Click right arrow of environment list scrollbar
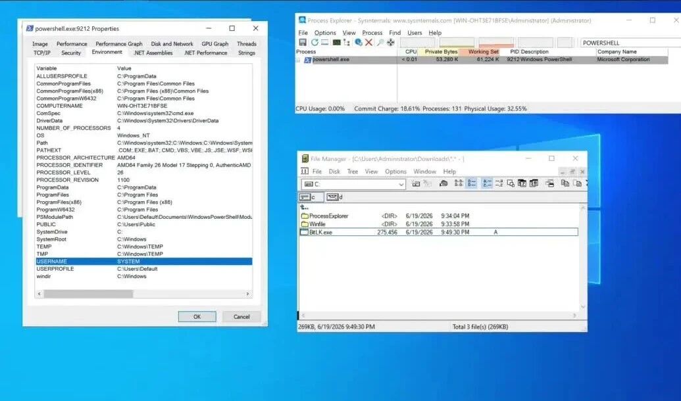681x401 pixels. [x=247, y=294]
